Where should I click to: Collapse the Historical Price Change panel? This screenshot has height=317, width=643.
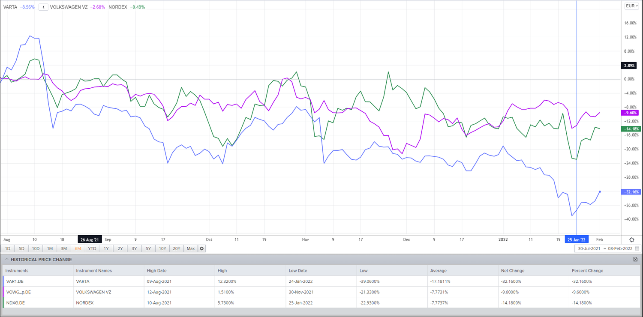(6, 260)
